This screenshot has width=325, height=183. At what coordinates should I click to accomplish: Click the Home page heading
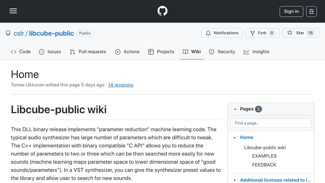(25, 74)
